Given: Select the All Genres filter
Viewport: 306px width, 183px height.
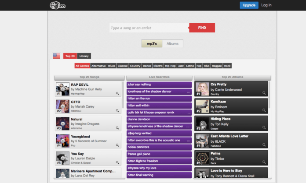Looking at the screenshot, I should (82, 66).
